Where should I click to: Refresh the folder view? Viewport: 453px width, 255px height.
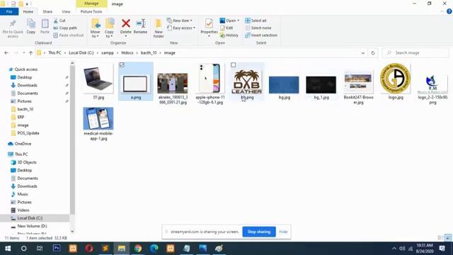pyautogui.click(x=373, y=53)
